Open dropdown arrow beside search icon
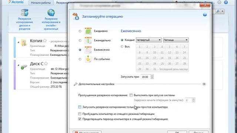This screenshot has width=237, height=133. [x=222, y=11]
